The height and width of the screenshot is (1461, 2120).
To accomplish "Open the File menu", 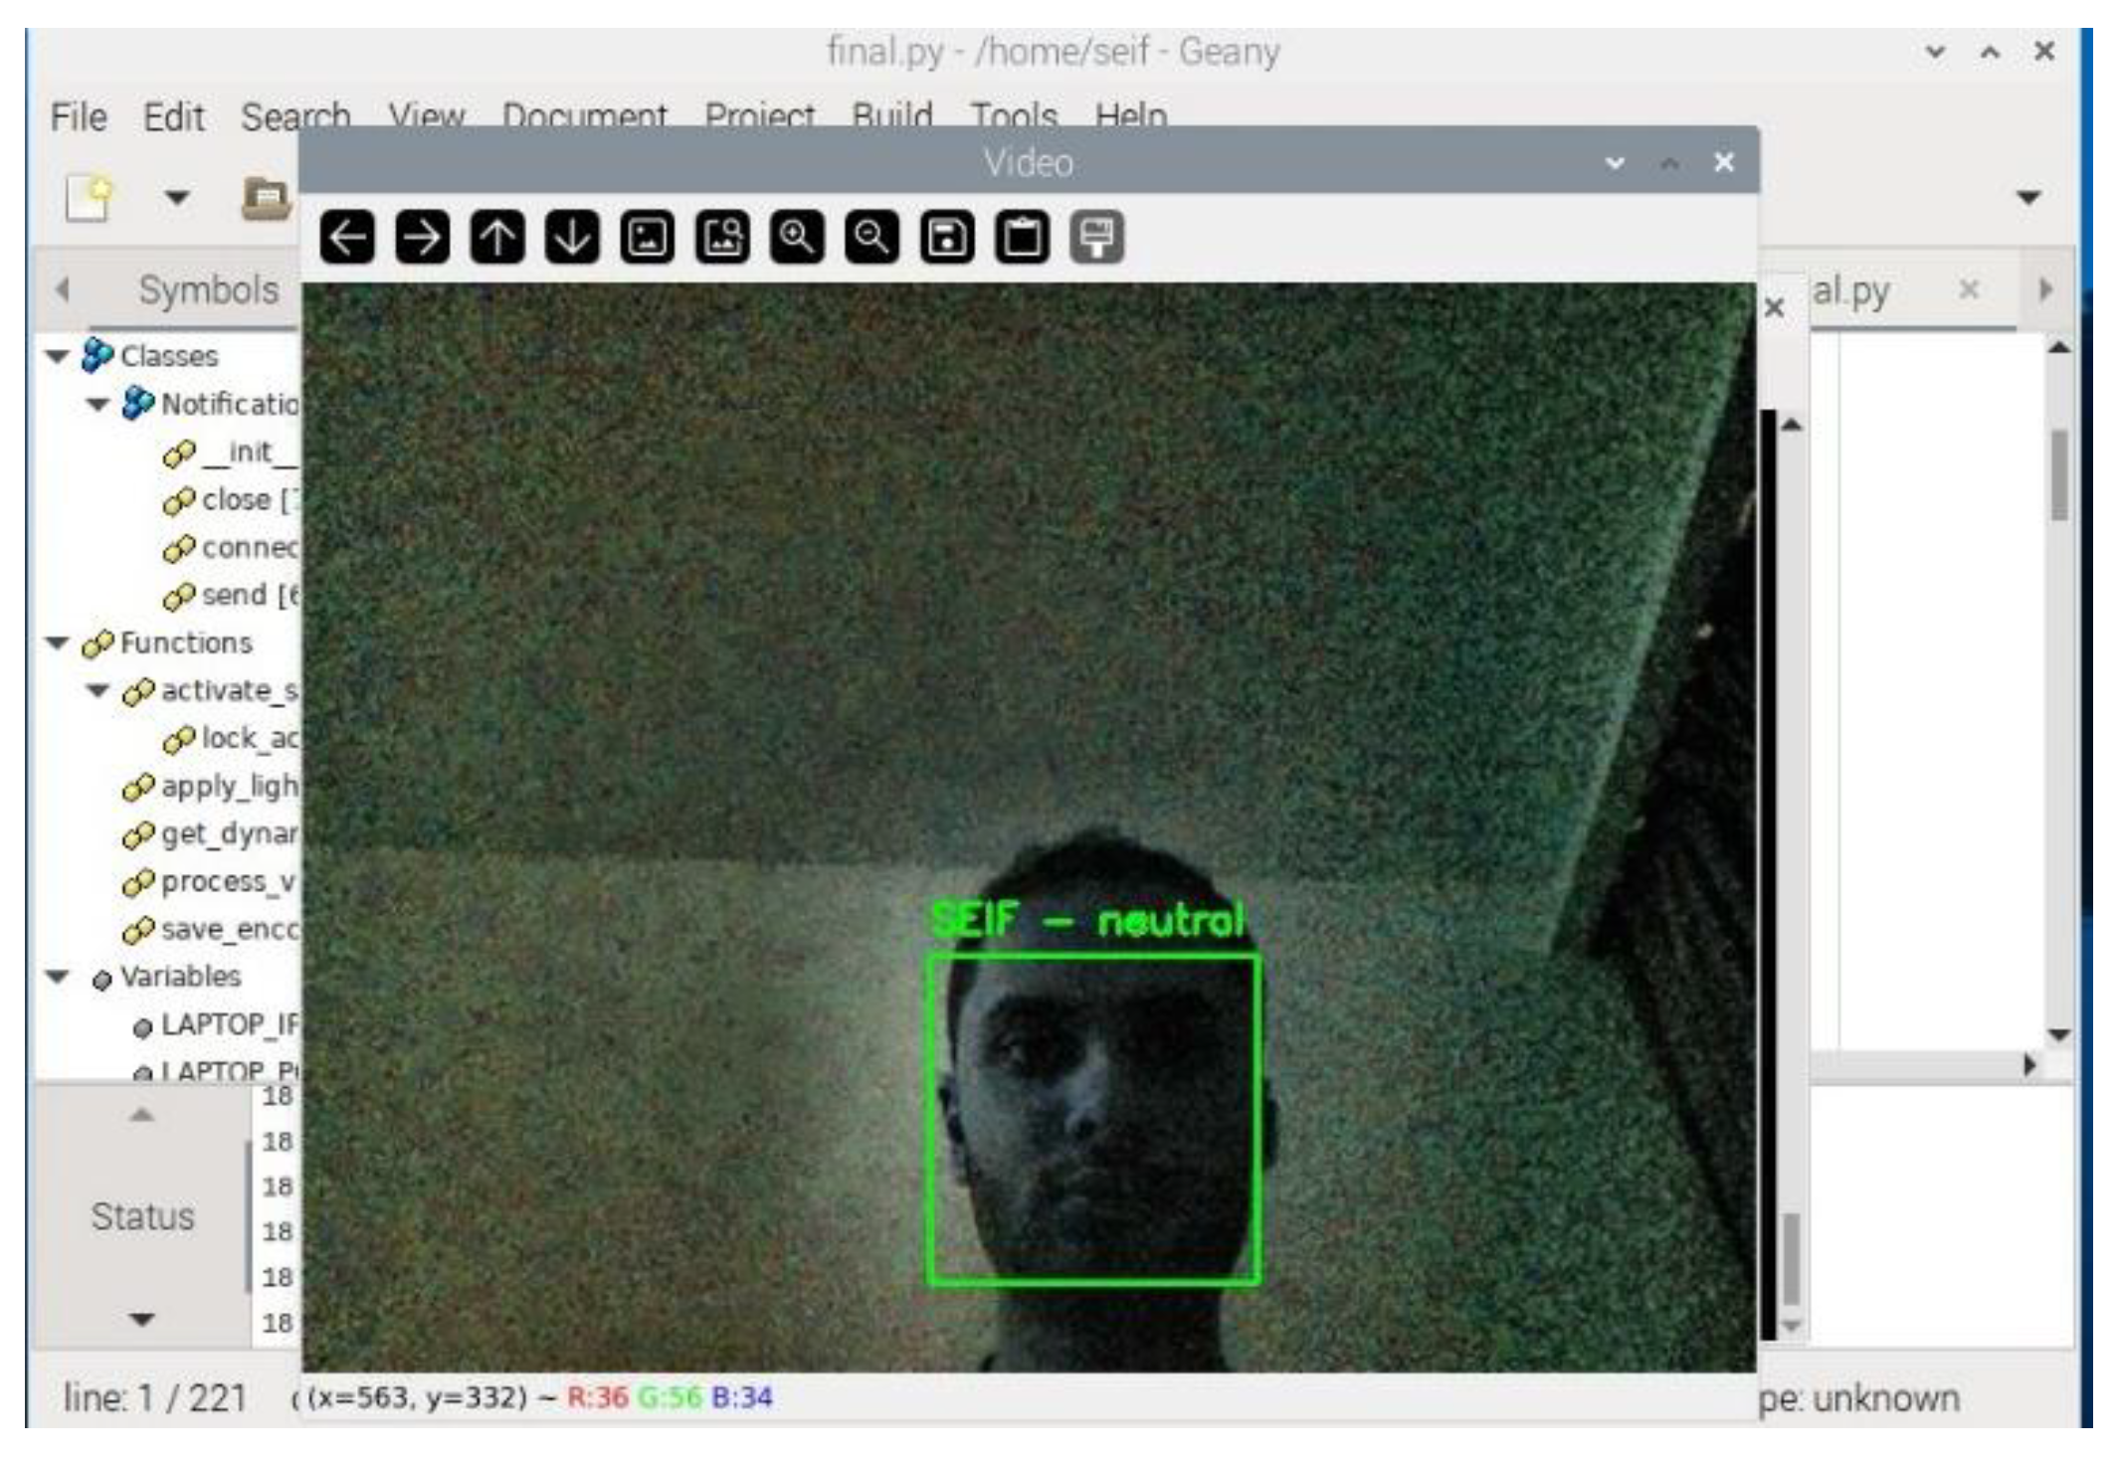I will click(x=79, y=117).
